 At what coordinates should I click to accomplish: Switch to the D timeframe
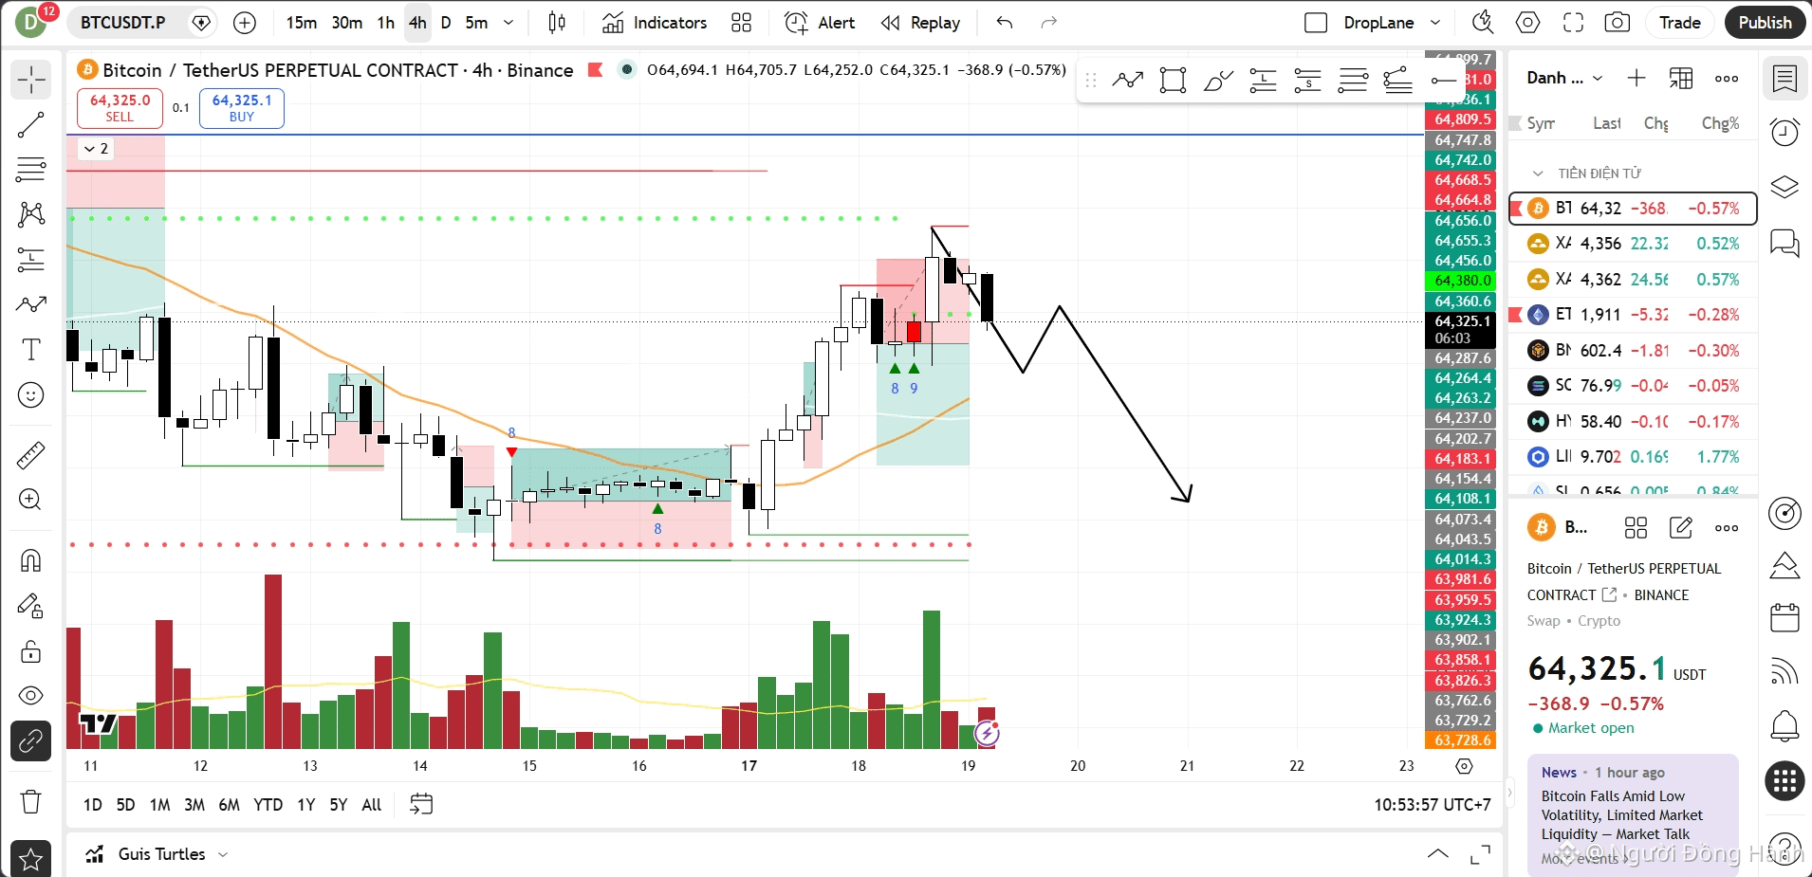446,23
